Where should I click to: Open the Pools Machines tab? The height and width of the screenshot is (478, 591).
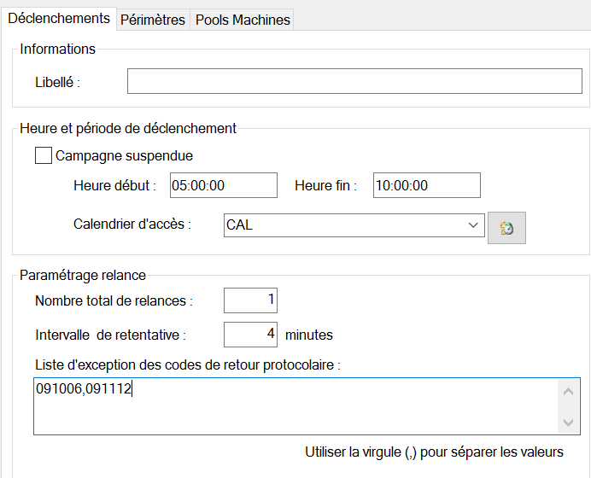click(243, 20)
